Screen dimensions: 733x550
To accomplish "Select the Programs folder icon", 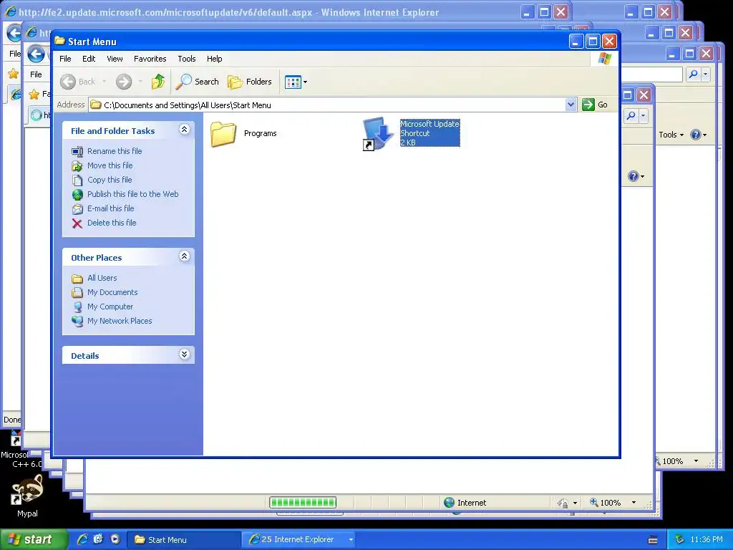I will pos(223,134).
